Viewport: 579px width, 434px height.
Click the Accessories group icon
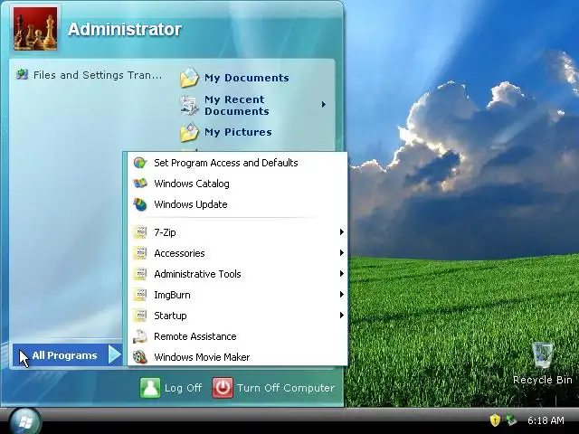(140, 253)
